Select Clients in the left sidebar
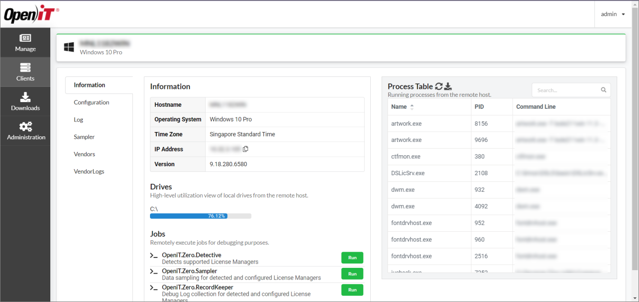This screenshot has height=302, width=639. 25,72
